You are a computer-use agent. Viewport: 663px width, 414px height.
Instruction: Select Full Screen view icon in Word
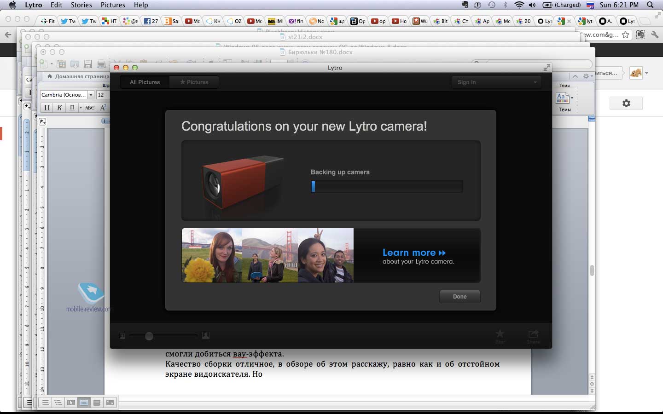[110, 402]
